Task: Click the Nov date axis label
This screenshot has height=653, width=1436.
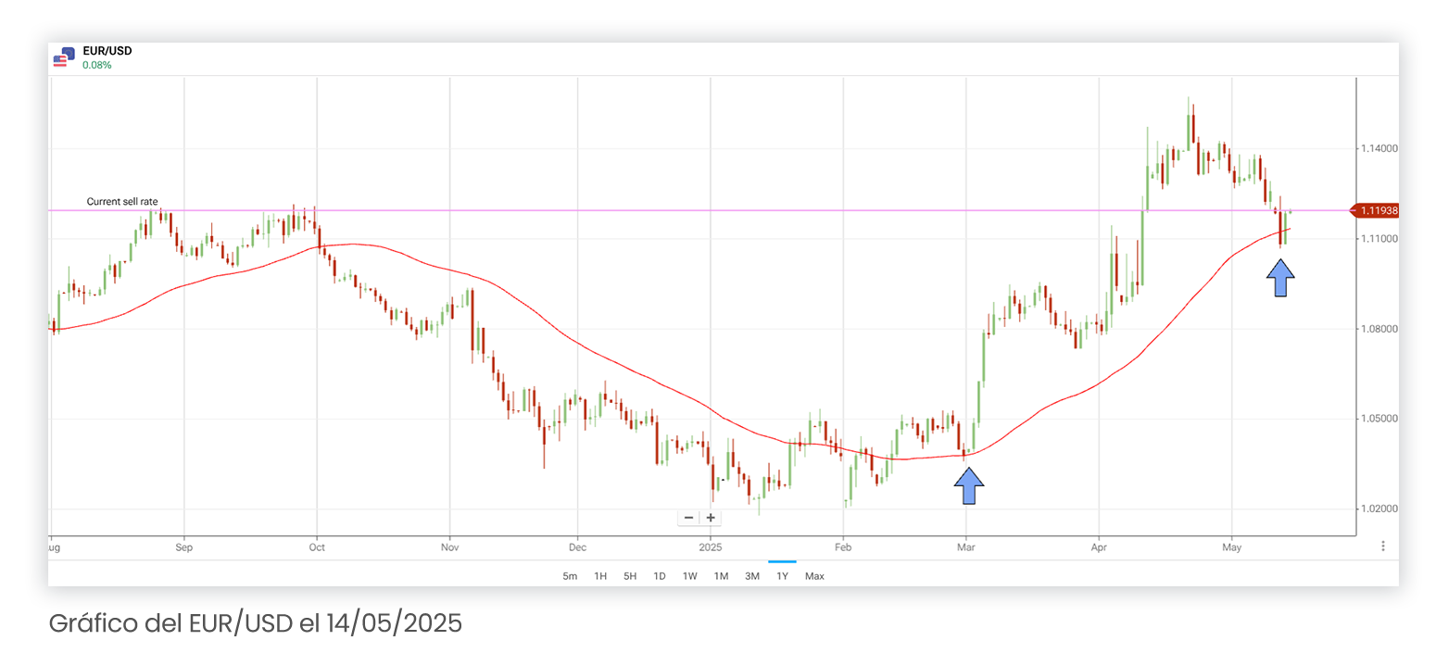Action: point(449,546)
